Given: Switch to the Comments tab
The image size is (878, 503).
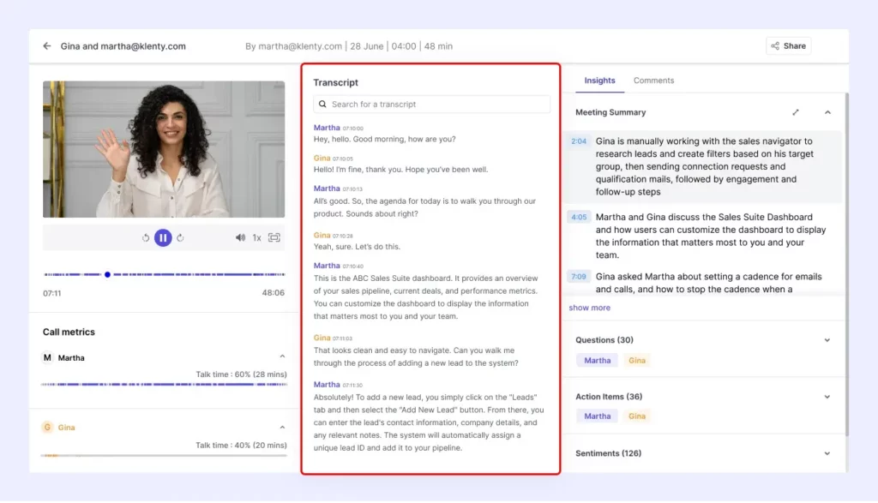Looking at the screenshot, I should (x=653, y=80).
